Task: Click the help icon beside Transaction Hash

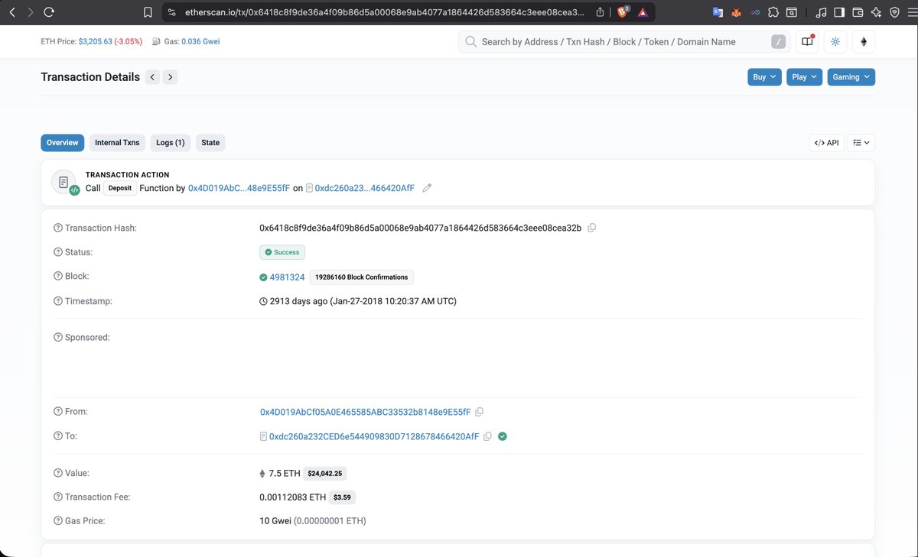Action: [x=58, y=228]
